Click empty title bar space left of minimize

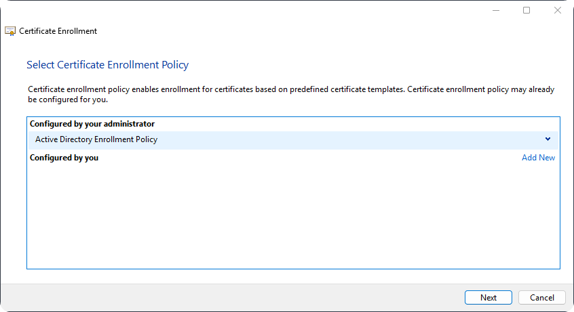tap(271, 10)
